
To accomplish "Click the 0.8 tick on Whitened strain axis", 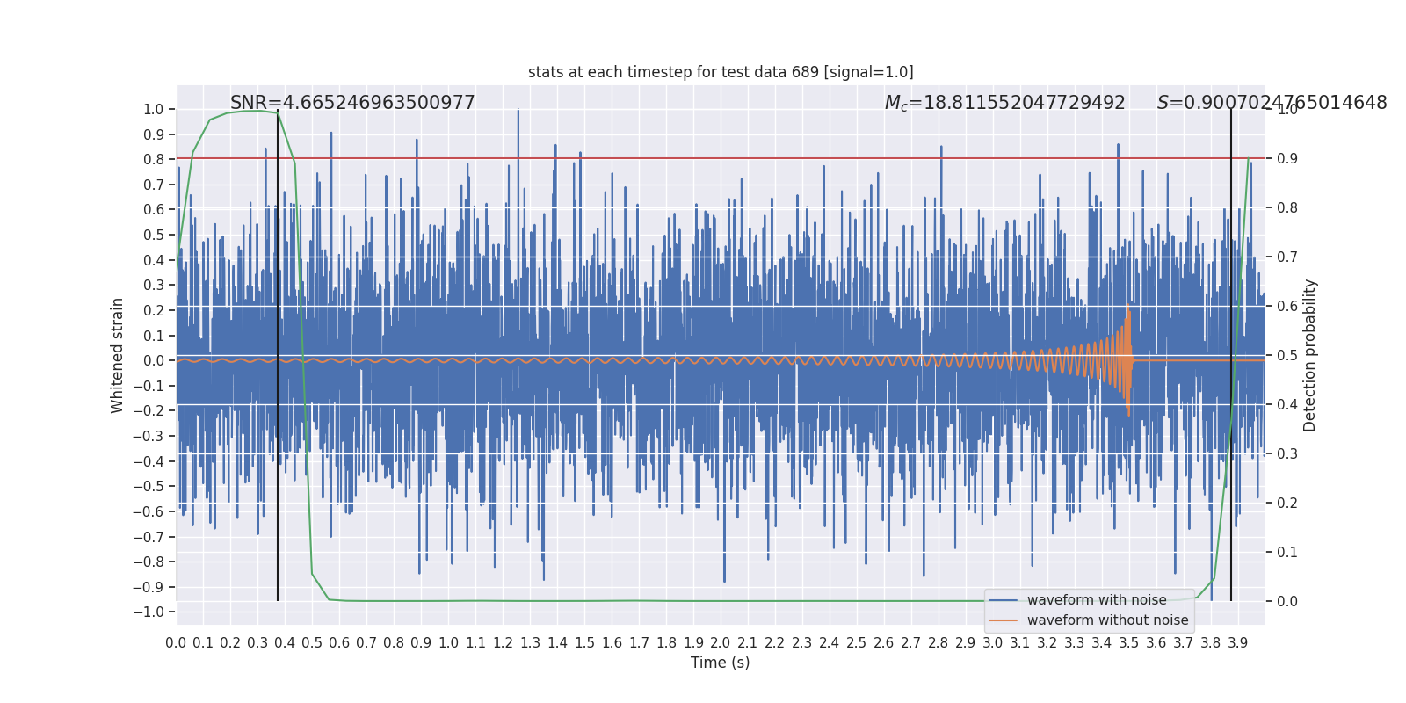I will tap(154, 159).
